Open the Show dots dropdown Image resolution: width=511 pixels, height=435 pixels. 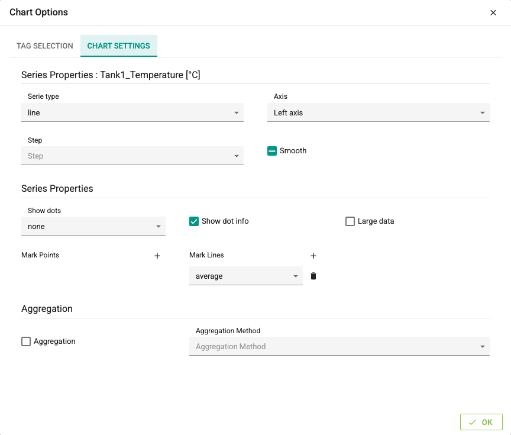tap(93, 226)
